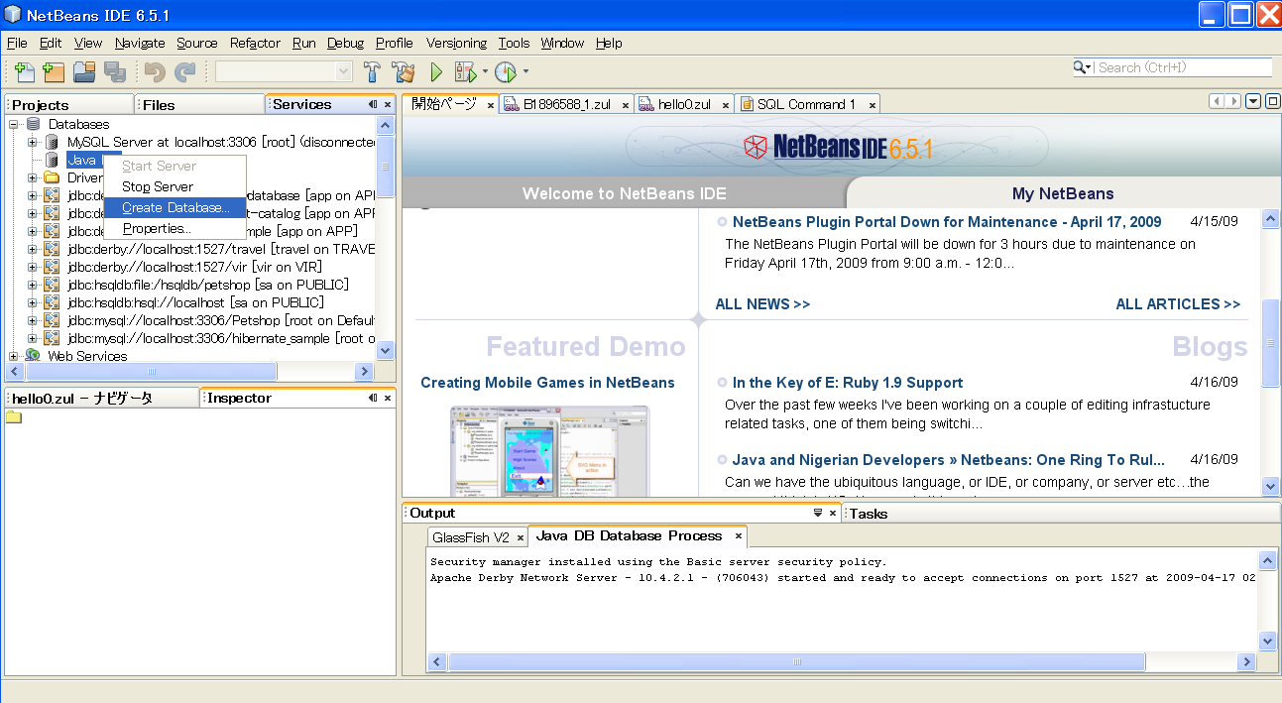Choose Create Database from context menu

coord(175,207)
